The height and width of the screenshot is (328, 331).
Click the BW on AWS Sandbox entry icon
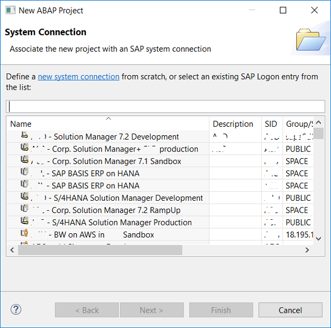(x=25, y=233)
